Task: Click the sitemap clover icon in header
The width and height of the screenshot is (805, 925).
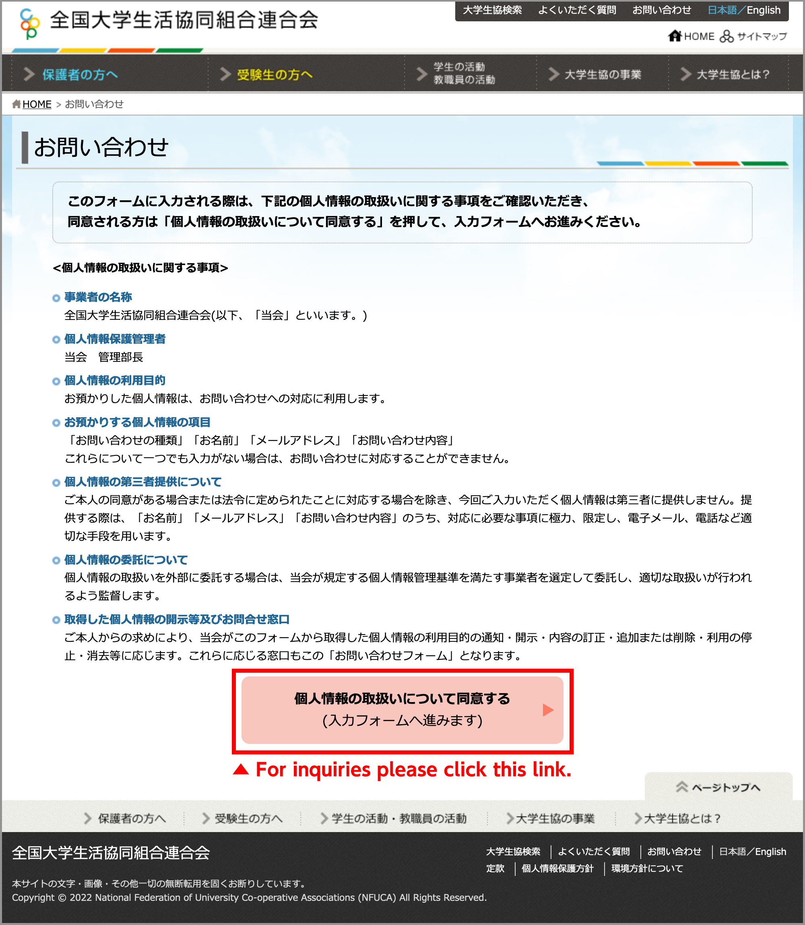Action: pyautogui.click(x=727, y=36)
